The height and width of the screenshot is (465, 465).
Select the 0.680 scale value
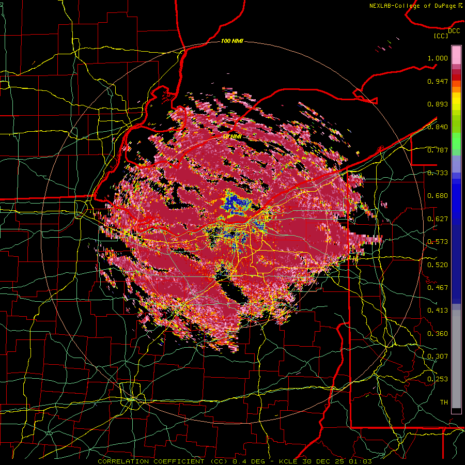pos(438,196)
